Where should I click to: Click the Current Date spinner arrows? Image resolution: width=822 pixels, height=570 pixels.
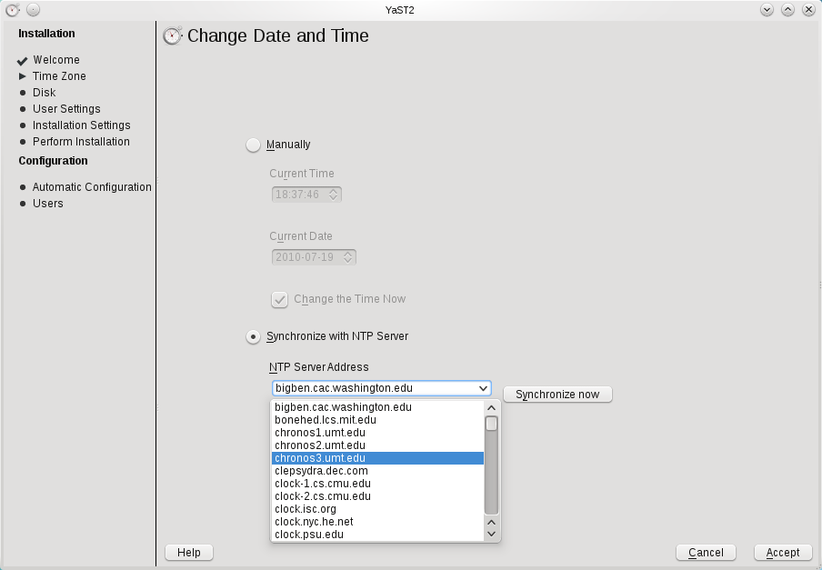[x=348, y=257]
